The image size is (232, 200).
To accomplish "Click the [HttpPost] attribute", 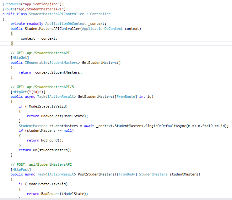I will tap(21, 169).
